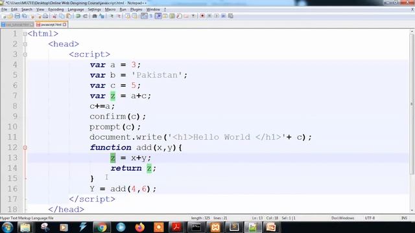Click the vertical scrollbar up arrow

[412, 32]
